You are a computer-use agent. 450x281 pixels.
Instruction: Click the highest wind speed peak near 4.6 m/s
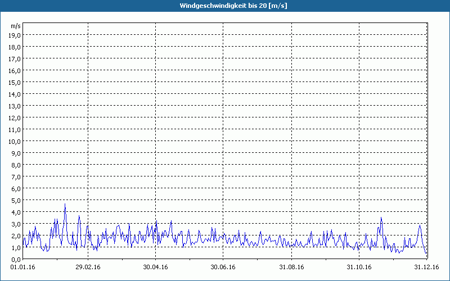click(65, 204)
